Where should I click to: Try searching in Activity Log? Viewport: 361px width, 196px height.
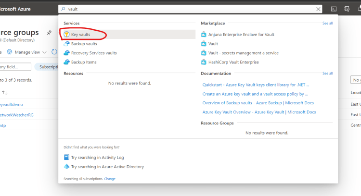[97, 158]
